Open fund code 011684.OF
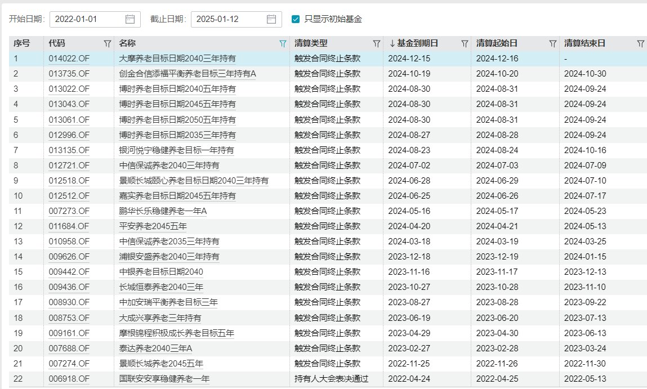 (69, 226)
